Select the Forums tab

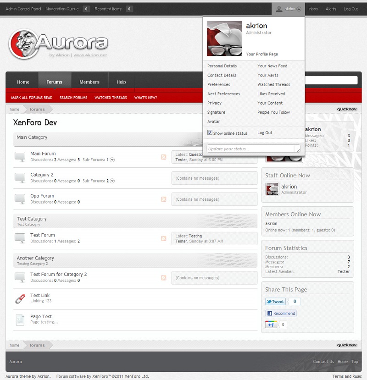point(54,82)
